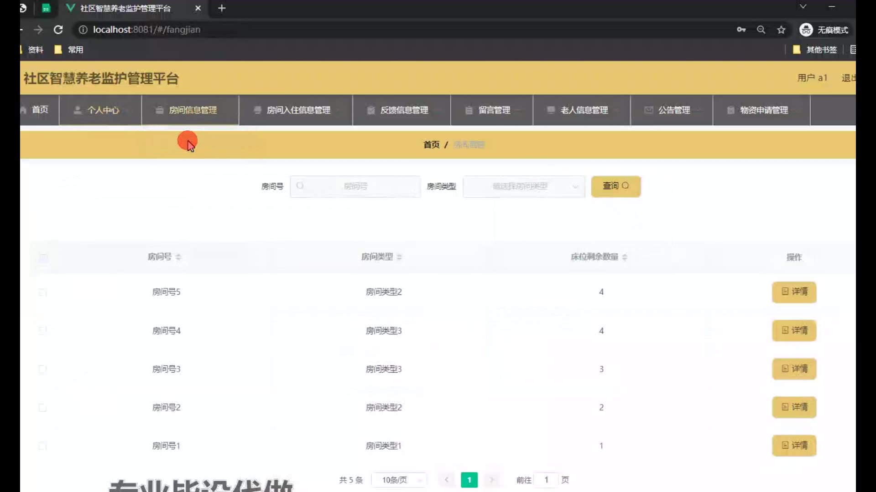Check the box for row 房间号3
This screenshot has height=492, width=876.
42,369
